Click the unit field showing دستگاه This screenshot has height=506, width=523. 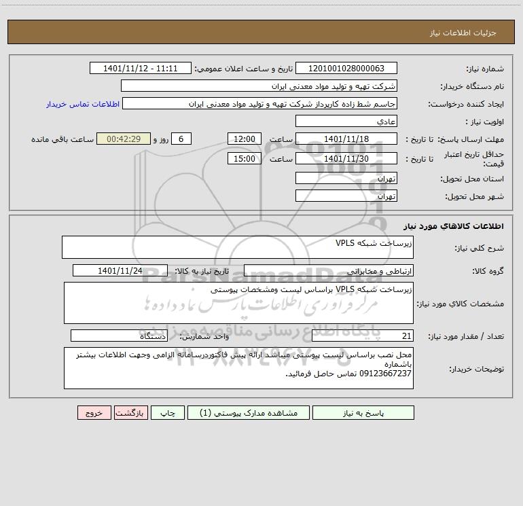pyautogui.click(x=119, y=336)
